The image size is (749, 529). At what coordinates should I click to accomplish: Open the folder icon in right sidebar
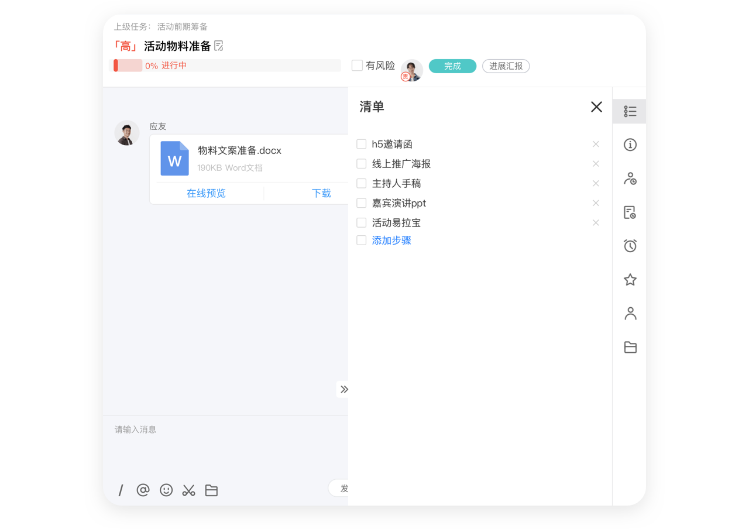coord(630,348)
